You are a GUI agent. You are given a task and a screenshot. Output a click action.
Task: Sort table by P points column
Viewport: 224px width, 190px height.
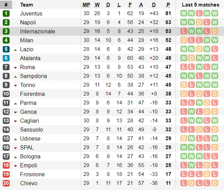[x=168, y=5]
